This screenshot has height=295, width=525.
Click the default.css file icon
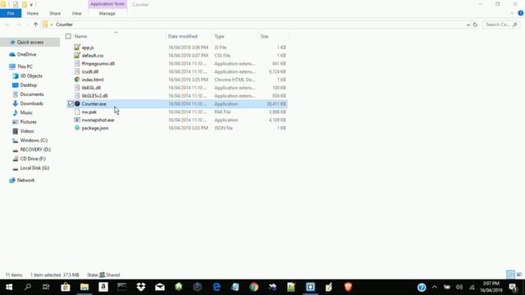point(77,55)
